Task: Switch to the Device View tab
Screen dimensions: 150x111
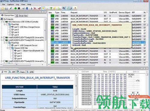Action: click(7, 15)
